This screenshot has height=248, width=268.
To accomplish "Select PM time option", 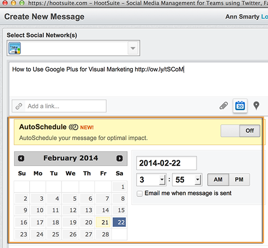I will (x=239, y=180).
